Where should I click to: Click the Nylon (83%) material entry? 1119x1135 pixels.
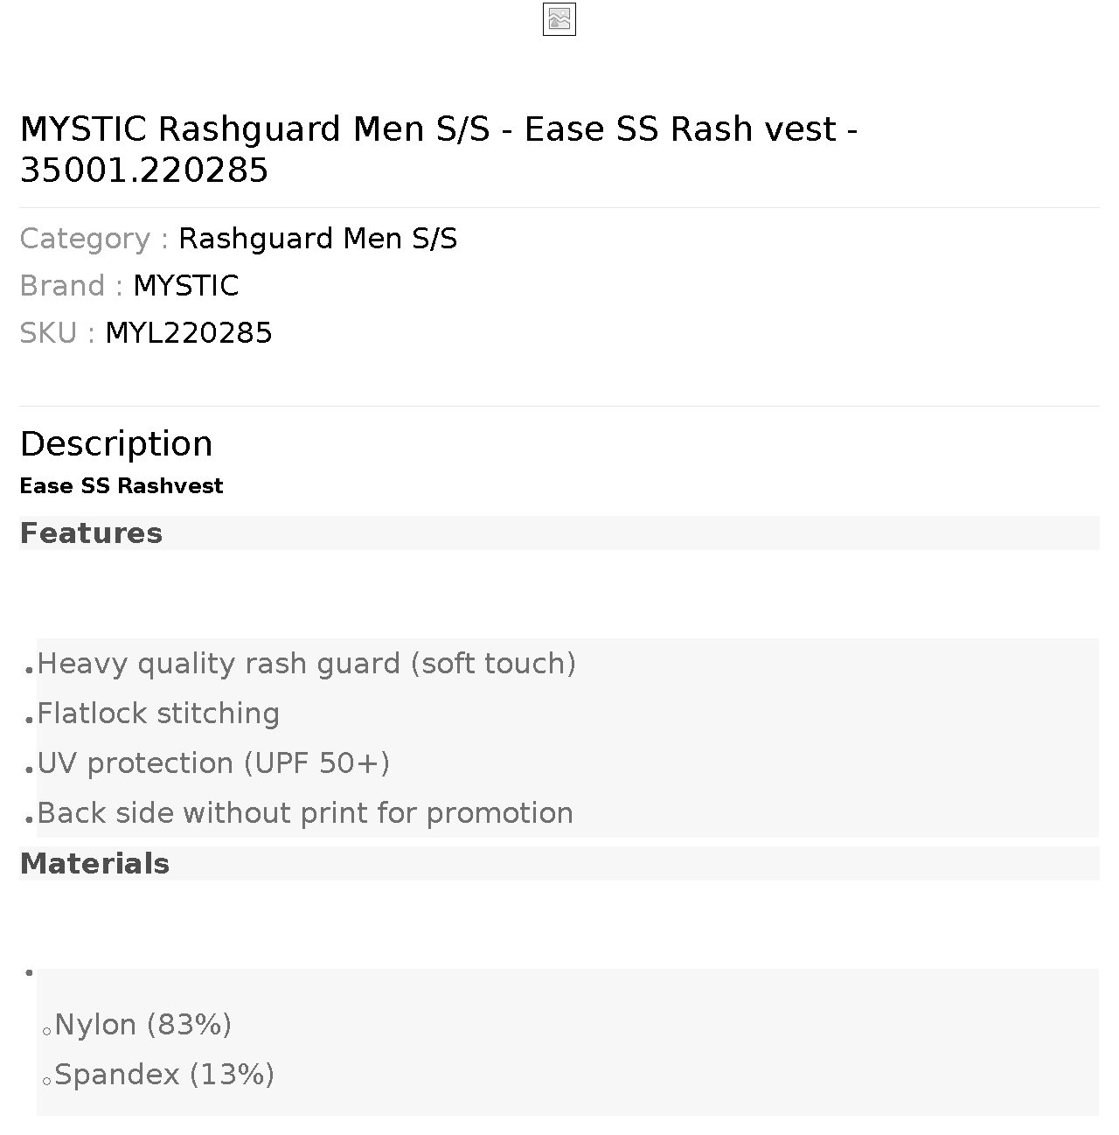pos(143,1025)
